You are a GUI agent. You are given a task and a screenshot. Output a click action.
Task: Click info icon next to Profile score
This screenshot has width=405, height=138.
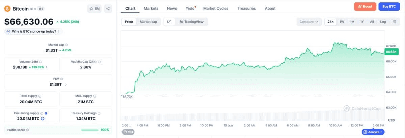click(x=27, y=130)
